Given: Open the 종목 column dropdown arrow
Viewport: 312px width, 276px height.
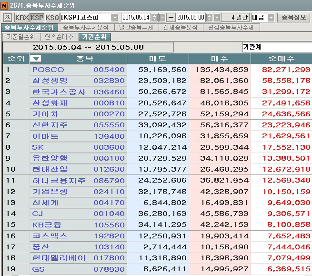Looking at the screenshot, I should 35,59.
